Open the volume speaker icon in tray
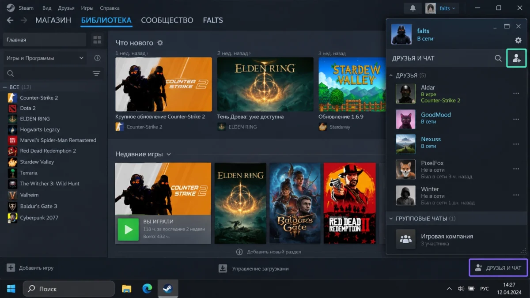530x298 pixels. (461, 289)
